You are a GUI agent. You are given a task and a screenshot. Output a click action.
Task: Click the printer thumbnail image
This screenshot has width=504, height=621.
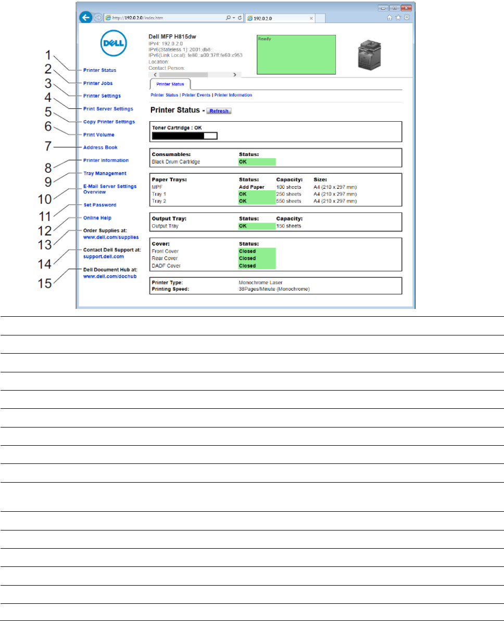tap(369, 55)
